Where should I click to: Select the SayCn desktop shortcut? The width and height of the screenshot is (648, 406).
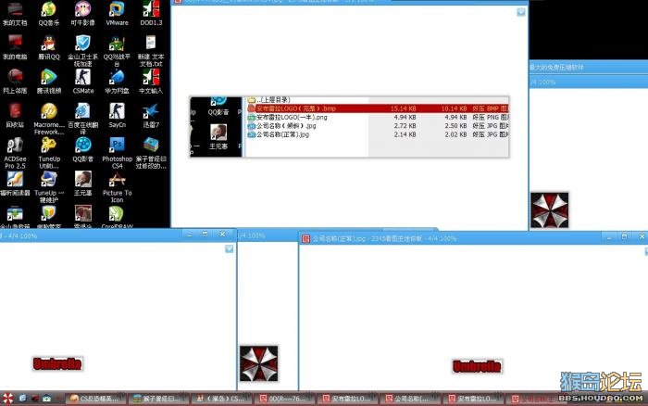(117, 116)
